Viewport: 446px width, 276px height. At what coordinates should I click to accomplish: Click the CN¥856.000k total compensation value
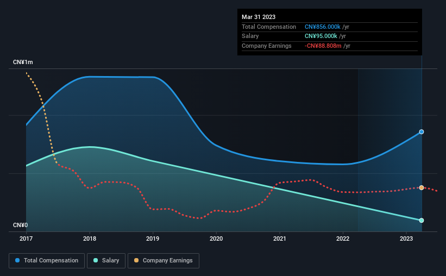pyautogui.click(x=323, y=27)
